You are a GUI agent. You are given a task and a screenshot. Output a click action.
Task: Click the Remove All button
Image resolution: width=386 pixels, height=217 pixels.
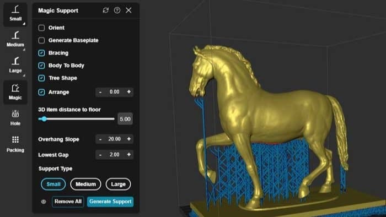68,202
